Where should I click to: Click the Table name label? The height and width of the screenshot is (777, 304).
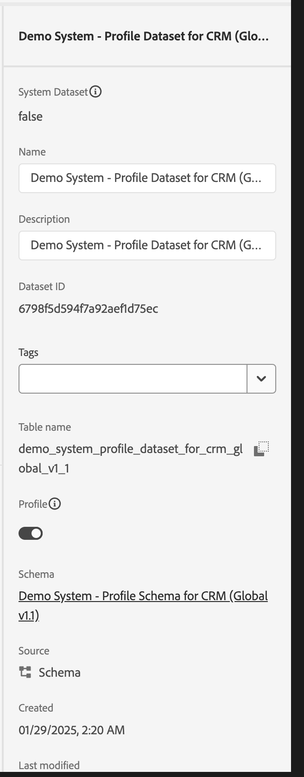tap(44, 427)
